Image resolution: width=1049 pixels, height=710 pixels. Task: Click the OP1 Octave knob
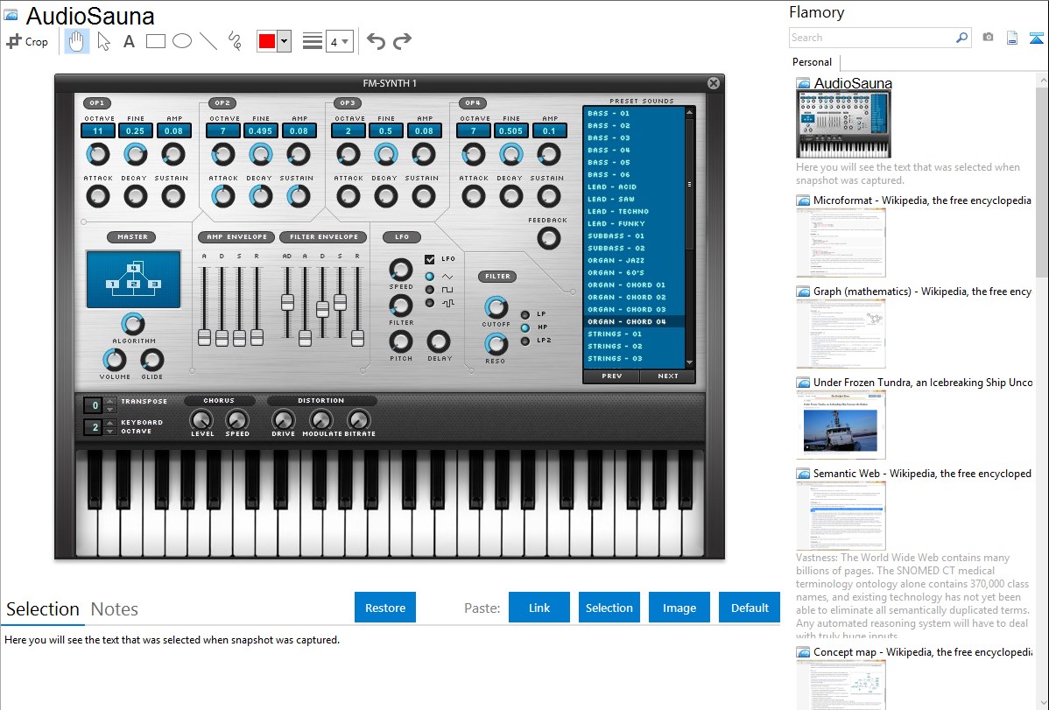[98, 155]
